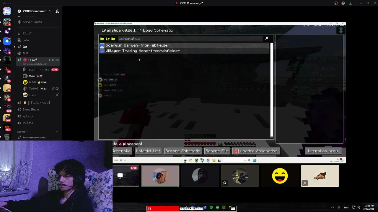Click the Material List button

148,151
